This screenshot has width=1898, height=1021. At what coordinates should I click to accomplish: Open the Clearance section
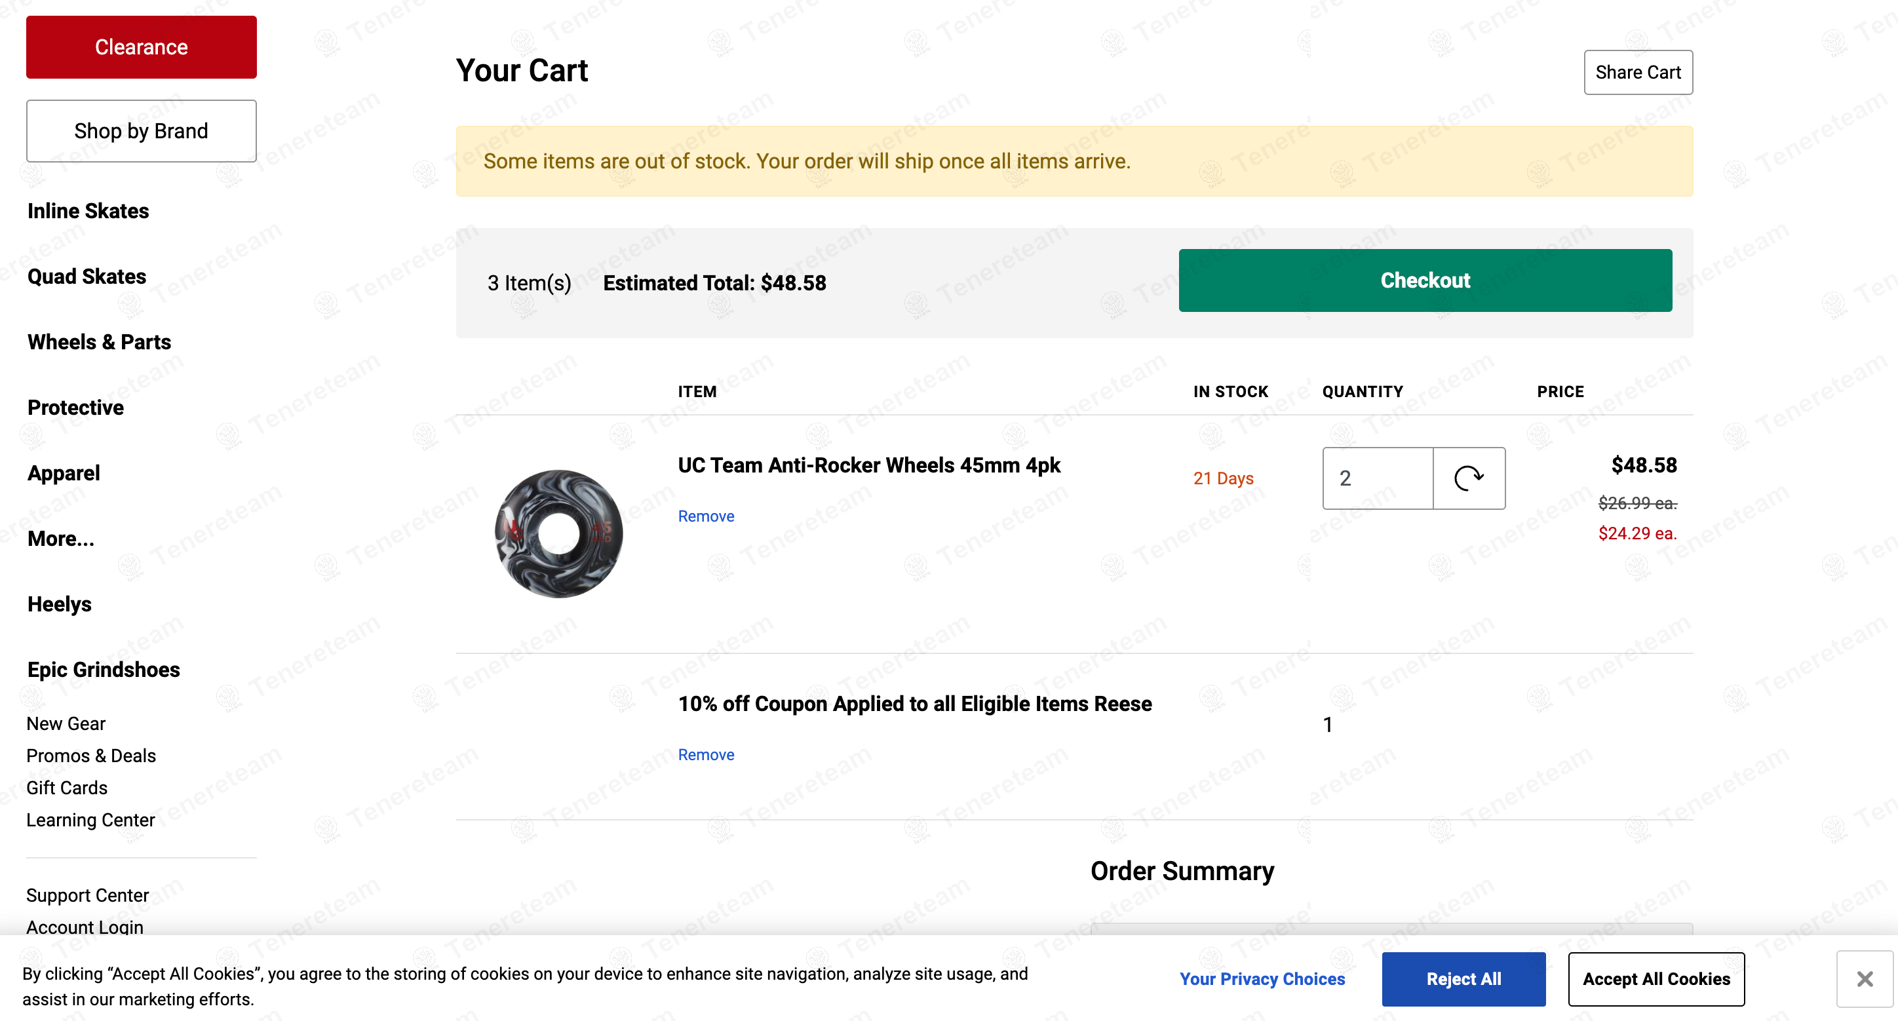(142, 47)
